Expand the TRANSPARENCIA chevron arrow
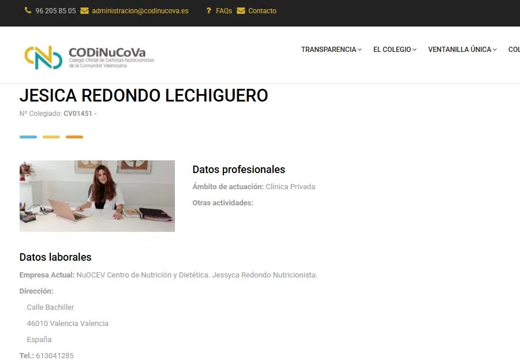The width and height of the screenshot is (520, 364). (x=360, y=50)
